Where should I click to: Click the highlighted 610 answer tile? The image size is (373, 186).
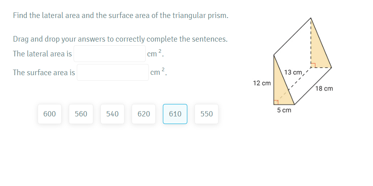[175, 114]
